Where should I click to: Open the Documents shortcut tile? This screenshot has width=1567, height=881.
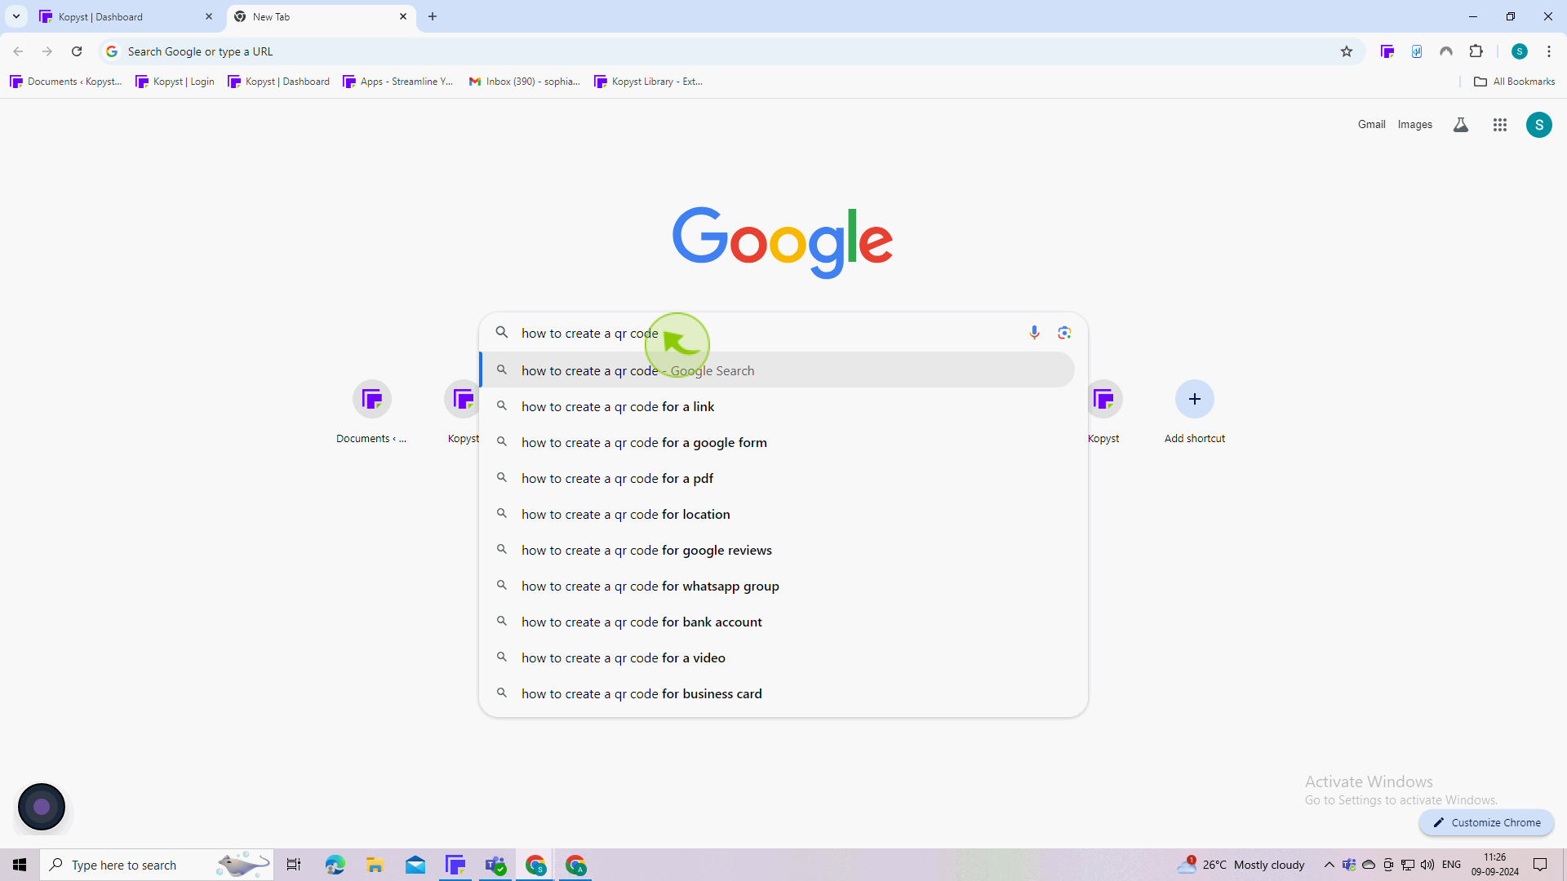point(371,412)
